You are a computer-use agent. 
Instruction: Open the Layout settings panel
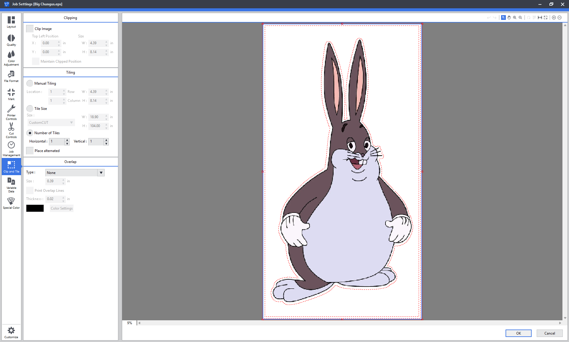tap(11, 22)
